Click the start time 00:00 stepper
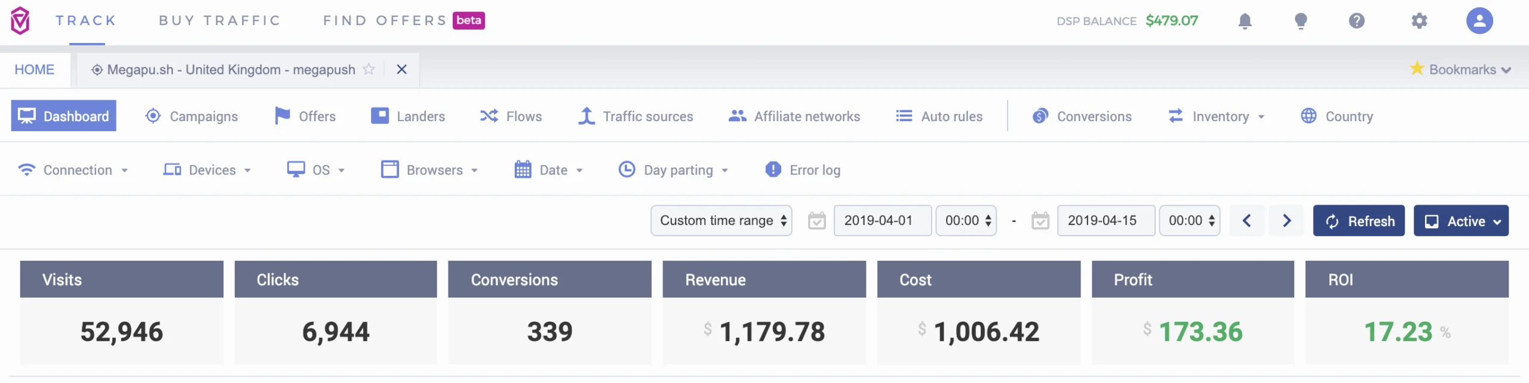The height and width of the screenshot is (383, 1529). (x=966, y=221)
